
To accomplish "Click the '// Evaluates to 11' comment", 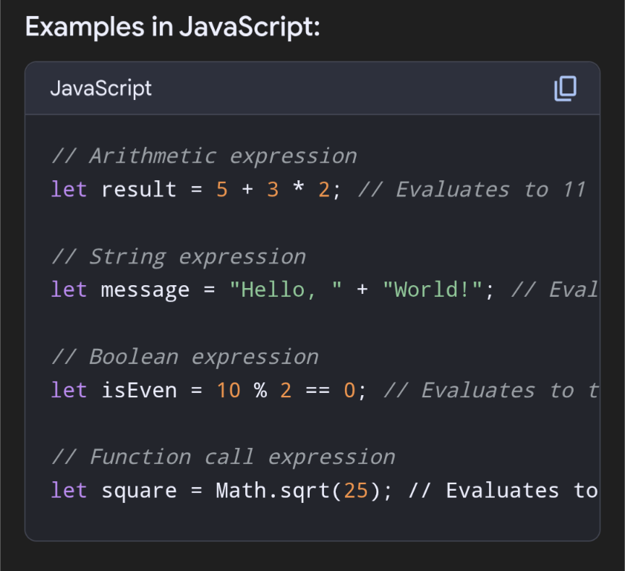I will [472, 190].
